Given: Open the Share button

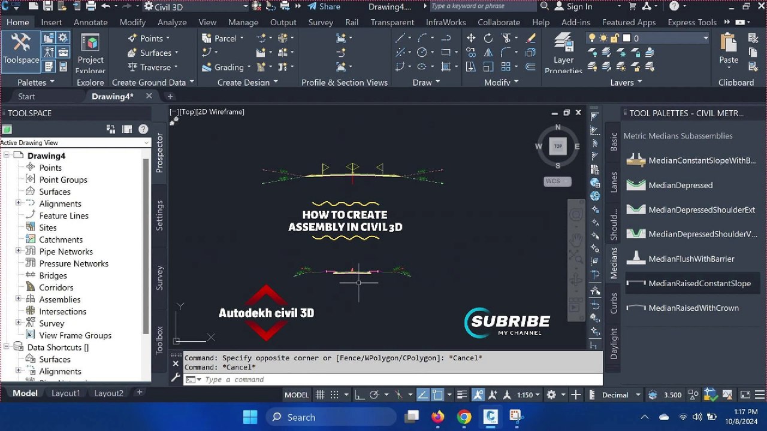Looking at the screenshot, I should (x=324, y=7).
